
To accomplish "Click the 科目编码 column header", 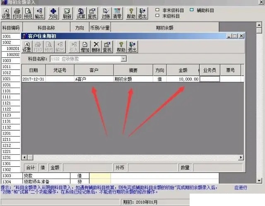I will tap(11, 28).
